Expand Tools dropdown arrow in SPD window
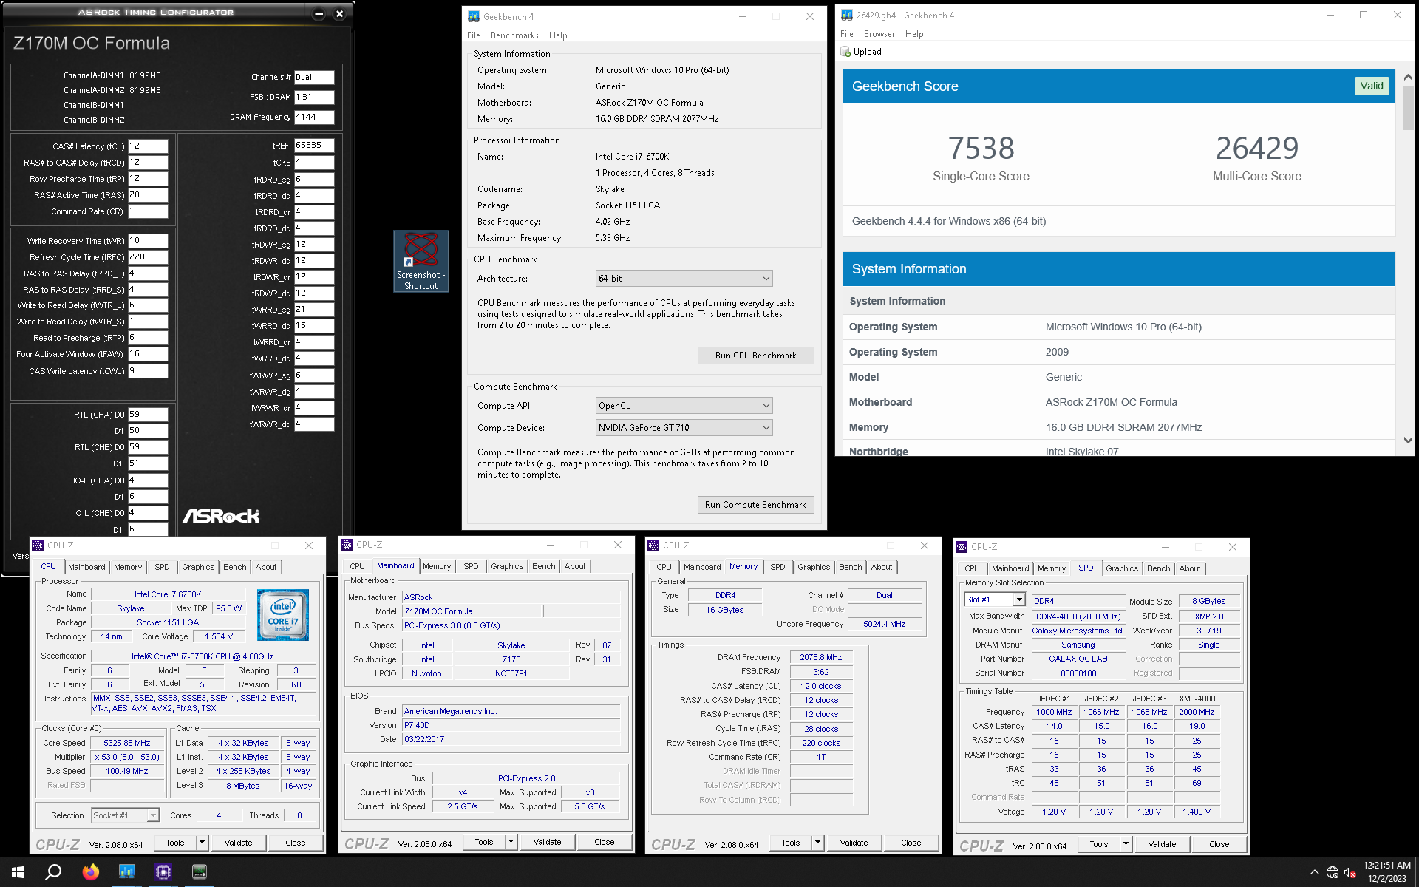The width and height of the screenshot is (1419, 887). click(x=1125, y=844)
